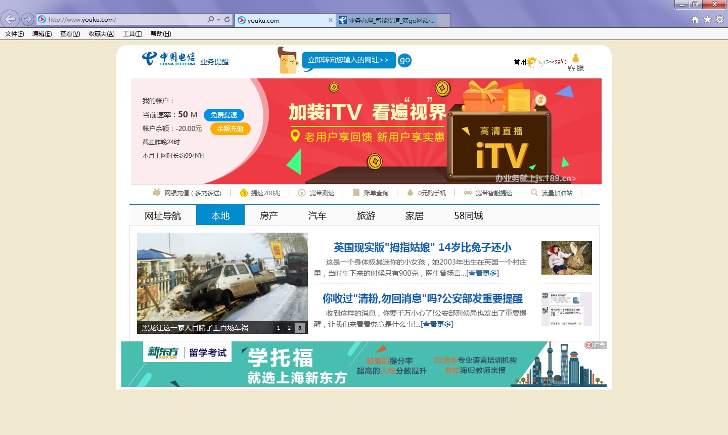Click the 0元购手机 droplet icon

[410, 193]
